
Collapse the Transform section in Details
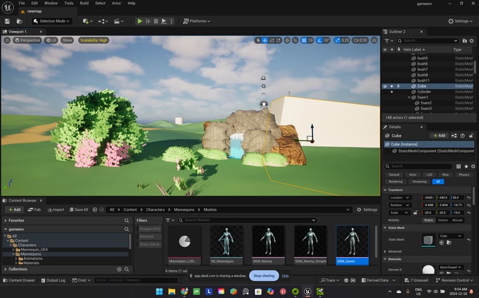click(385, 190)
